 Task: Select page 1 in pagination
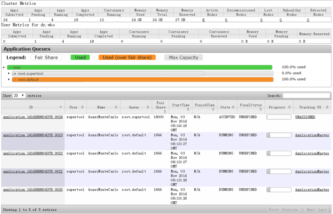303,209
